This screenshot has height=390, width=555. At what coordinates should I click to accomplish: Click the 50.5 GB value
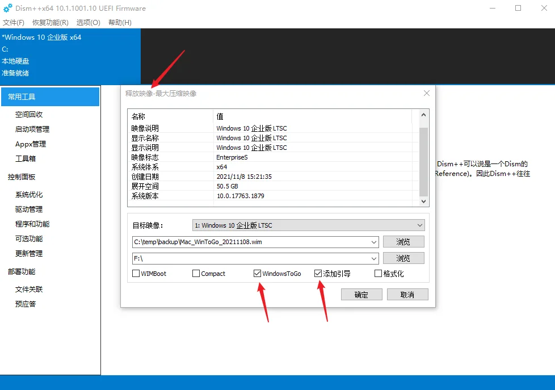227,186
